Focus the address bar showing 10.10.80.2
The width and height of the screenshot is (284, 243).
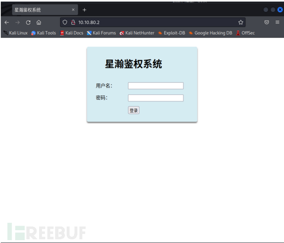coord(153,22)
